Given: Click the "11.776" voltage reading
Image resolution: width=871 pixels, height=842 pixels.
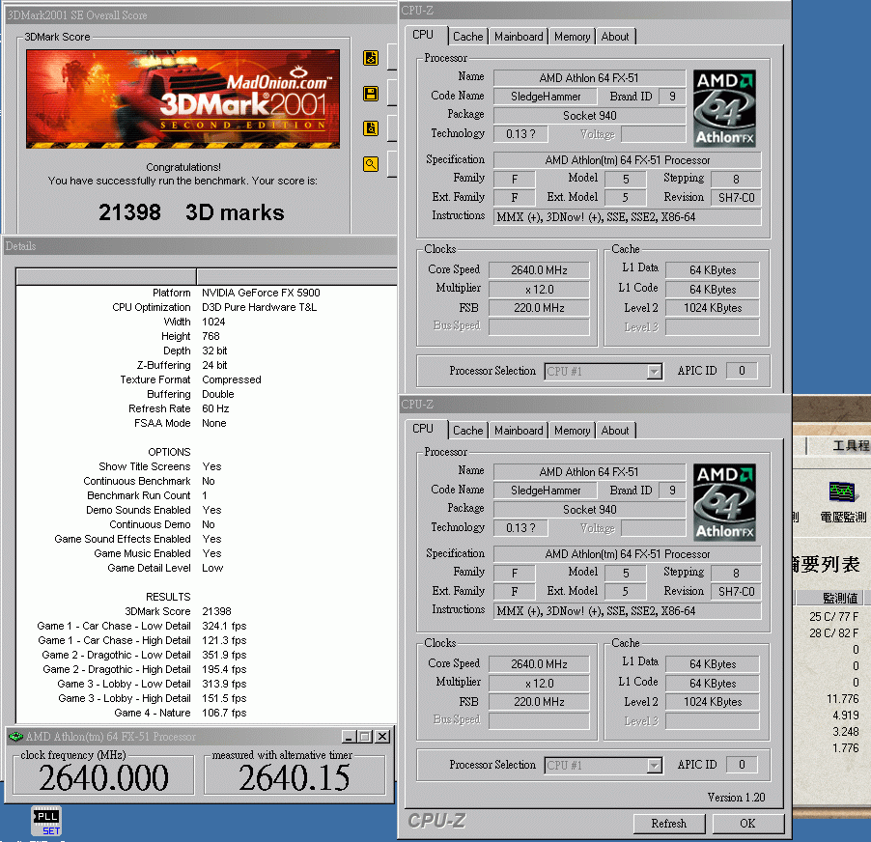Looking at the screenshot, I should [842, 699].
